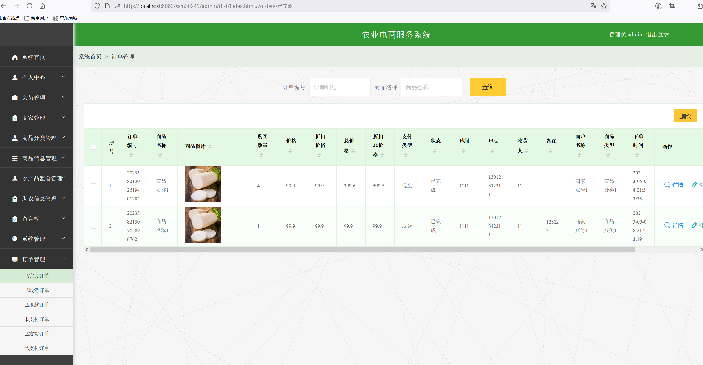Select the 留言板 message icon
This screenshot has width=703, height=365.
pyautogui.click(x=15, y=219)
